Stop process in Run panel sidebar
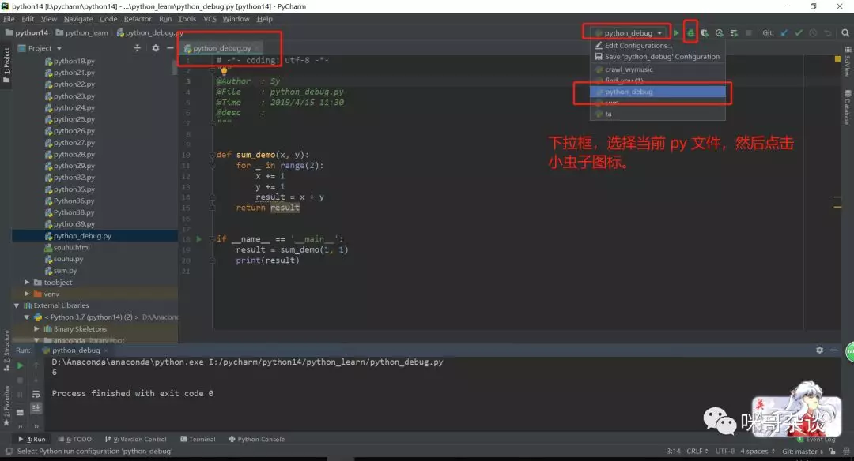Screen dimensions: 854x461 (x=20, y=380)
